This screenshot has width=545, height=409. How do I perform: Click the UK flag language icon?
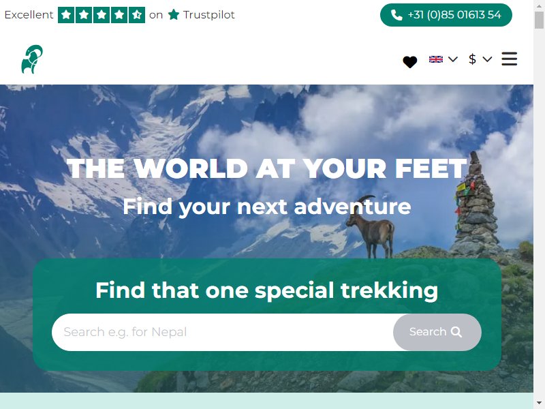point(436,59)
